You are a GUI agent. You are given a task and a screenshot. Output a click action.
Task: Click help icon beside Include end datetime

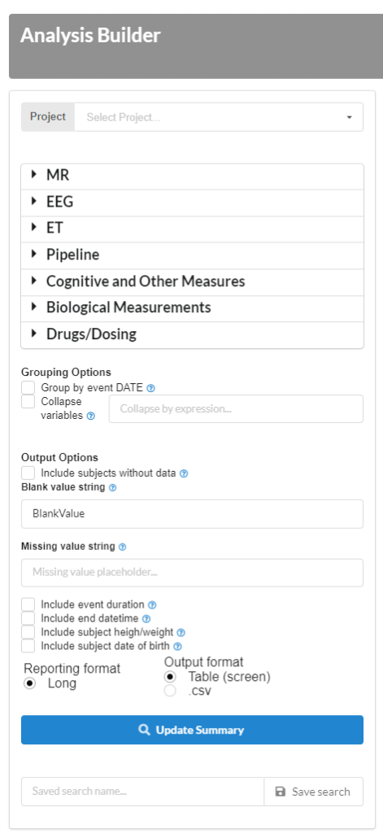pyautogui.click(x=146, y=618)
